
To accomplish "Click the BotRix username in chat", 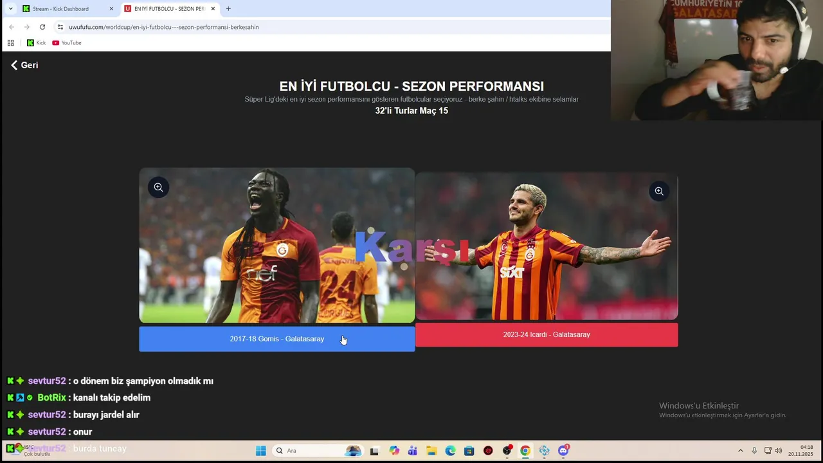I will pyautogui.click(x=51, y=397).
